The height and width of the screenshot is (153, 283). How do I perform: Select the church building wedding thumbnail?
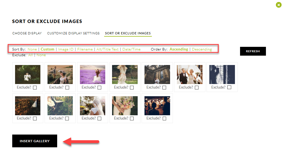pyautogui.click(x=157, y=74)
